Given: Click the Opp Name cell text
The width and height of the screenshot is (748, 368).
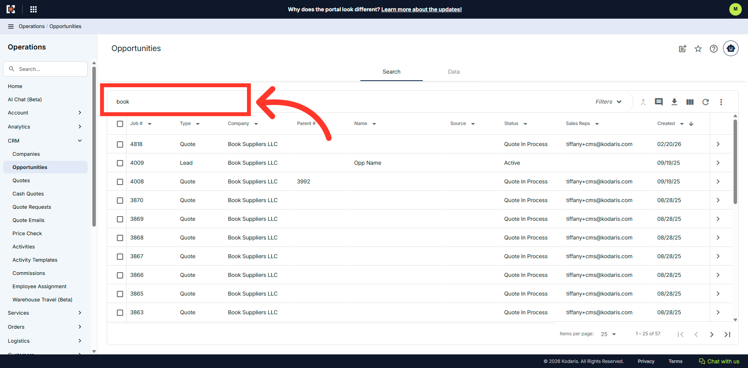Looking at the screenshot, I should pyautogui.click(x=367, y=163).
